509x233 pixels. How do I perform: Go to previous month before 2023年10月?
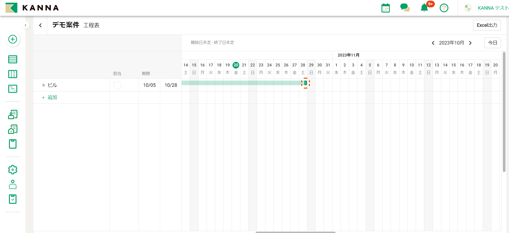433,43
